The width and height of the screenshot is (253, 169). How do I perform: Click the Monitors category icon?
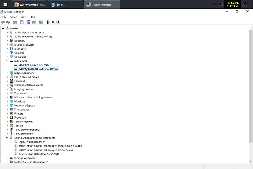click(x=11, y=101)
